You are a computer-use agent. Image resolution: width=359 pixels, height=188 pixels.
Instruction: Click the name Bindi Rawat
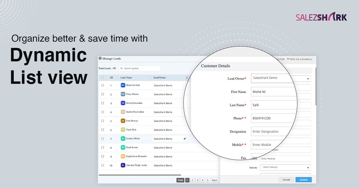pos(132,147)
